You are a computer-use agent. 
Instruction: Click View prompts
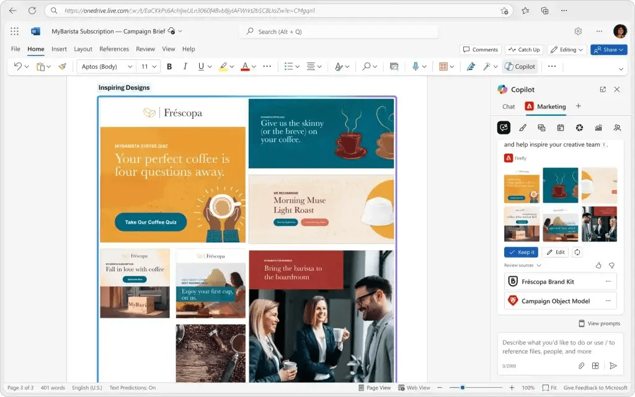(x=600, y=323)
